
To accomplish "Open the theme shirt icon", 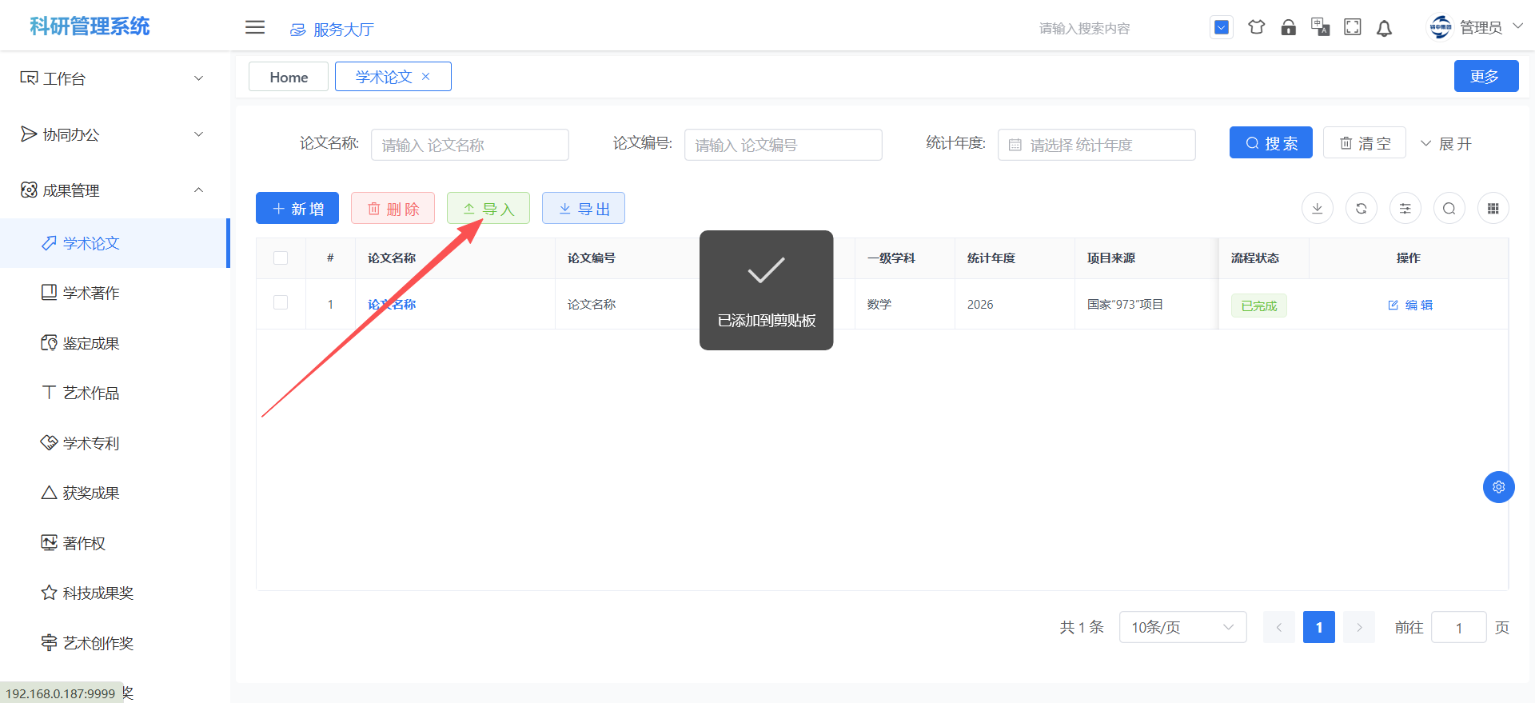I will click(1256, 27).
